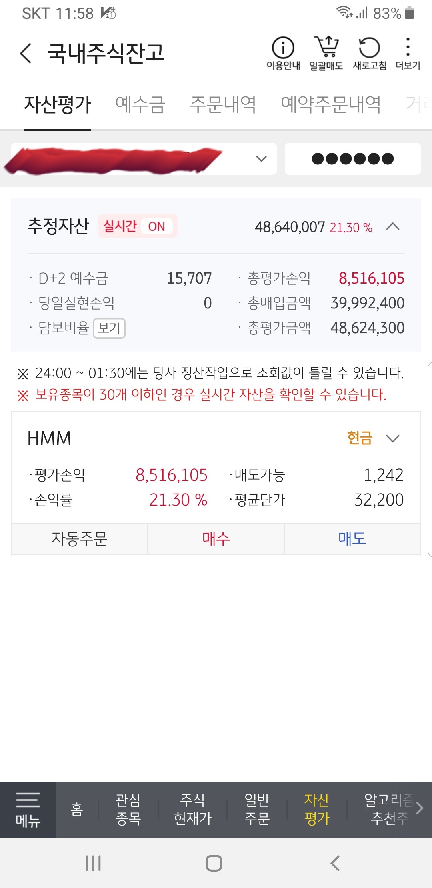432x888 pixels.
Task: Tap the Android recent apps button
Action: tap(93, 863)
